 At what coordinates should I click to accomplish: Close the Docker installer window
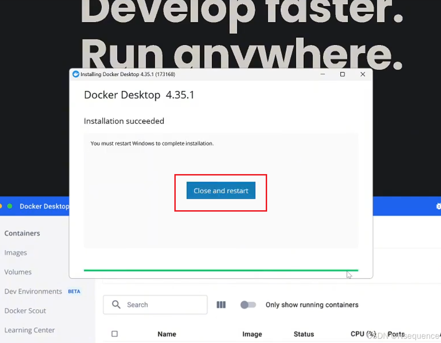(x=363, y=74)
